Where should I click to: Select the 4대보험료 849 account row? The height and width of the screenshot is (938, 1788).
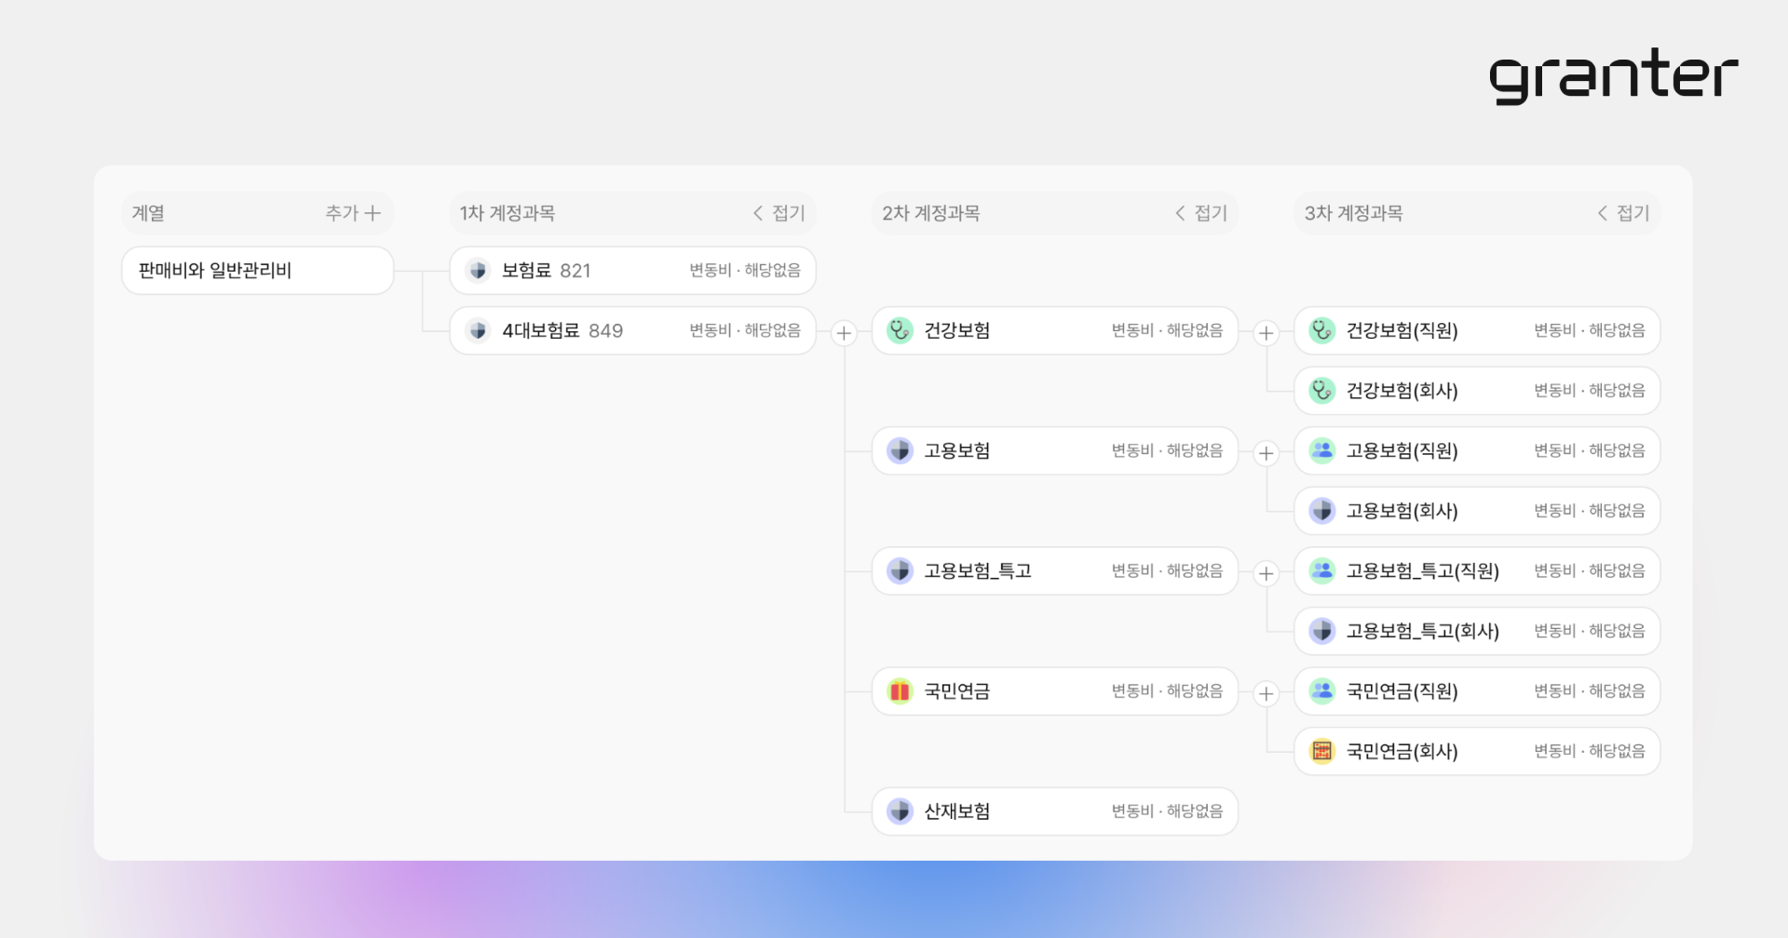633,331
